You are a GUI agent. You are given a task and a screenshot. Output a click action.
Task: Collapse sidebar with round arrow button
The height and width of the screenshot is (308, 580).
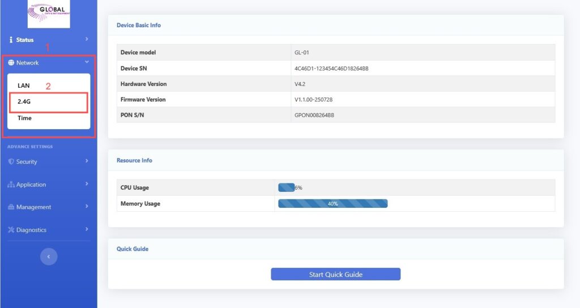click(49, 256)
